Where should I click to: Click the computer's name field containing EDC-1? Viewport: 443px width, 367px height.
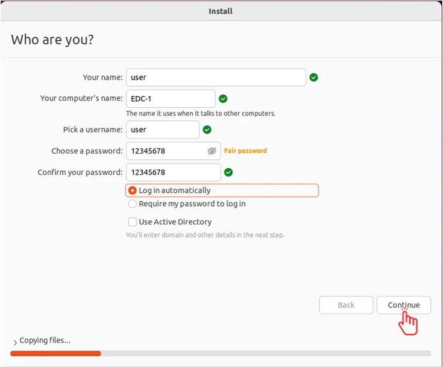coord(170,99)
